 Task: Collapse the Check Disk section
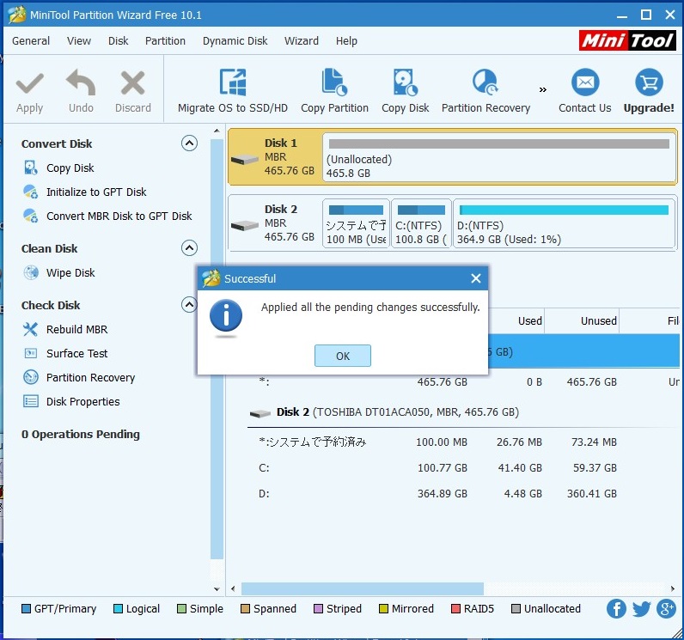(x=189, y=305)
